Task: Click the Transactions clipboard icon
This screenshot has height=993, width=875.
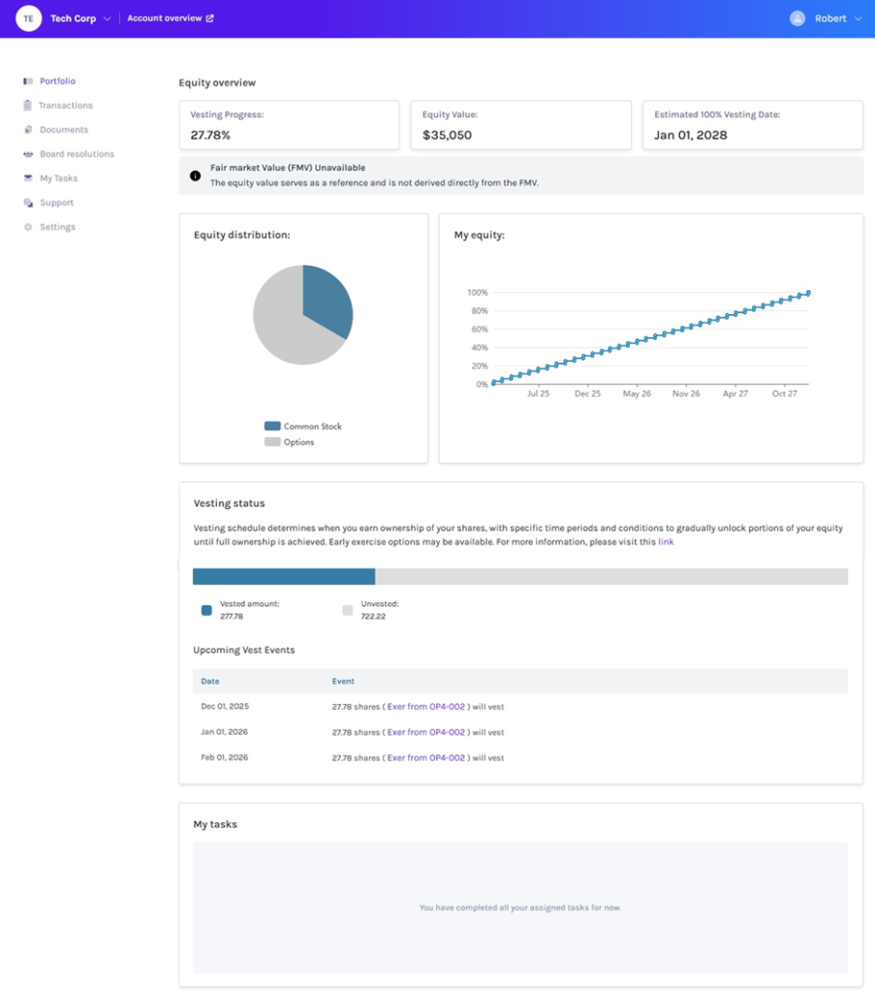Action: click(28, 106)
